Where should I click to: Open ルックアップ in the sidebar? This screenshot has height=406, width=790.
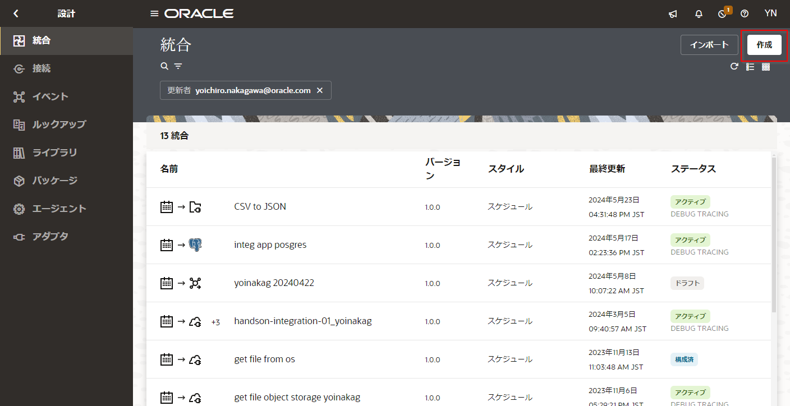click(59, 124)
